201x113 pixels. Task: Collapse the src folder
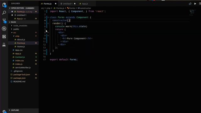(12, 33)
